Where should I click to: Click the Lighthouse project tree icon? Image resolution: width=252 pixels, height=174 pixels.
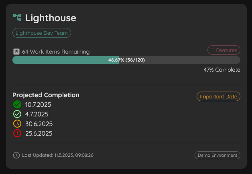pyautogui.click(x=17, y=18)
